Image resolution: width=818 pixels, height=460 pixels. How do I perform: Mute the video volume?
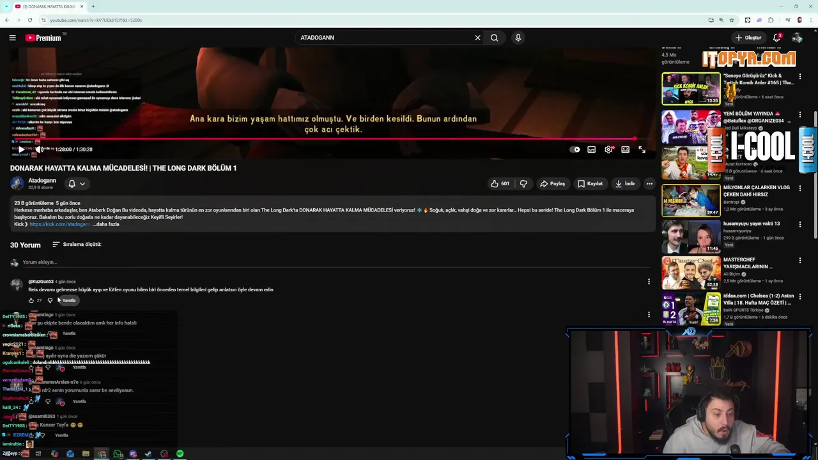(x=40, y=149)
